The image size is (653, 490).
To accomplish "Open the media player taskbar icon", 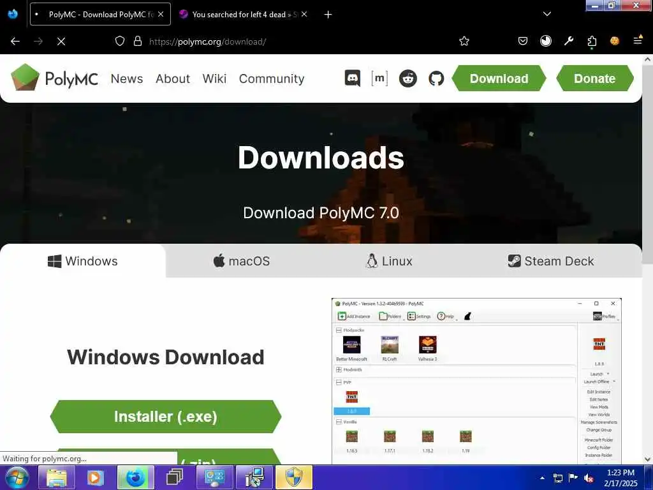I will point(95,477).
